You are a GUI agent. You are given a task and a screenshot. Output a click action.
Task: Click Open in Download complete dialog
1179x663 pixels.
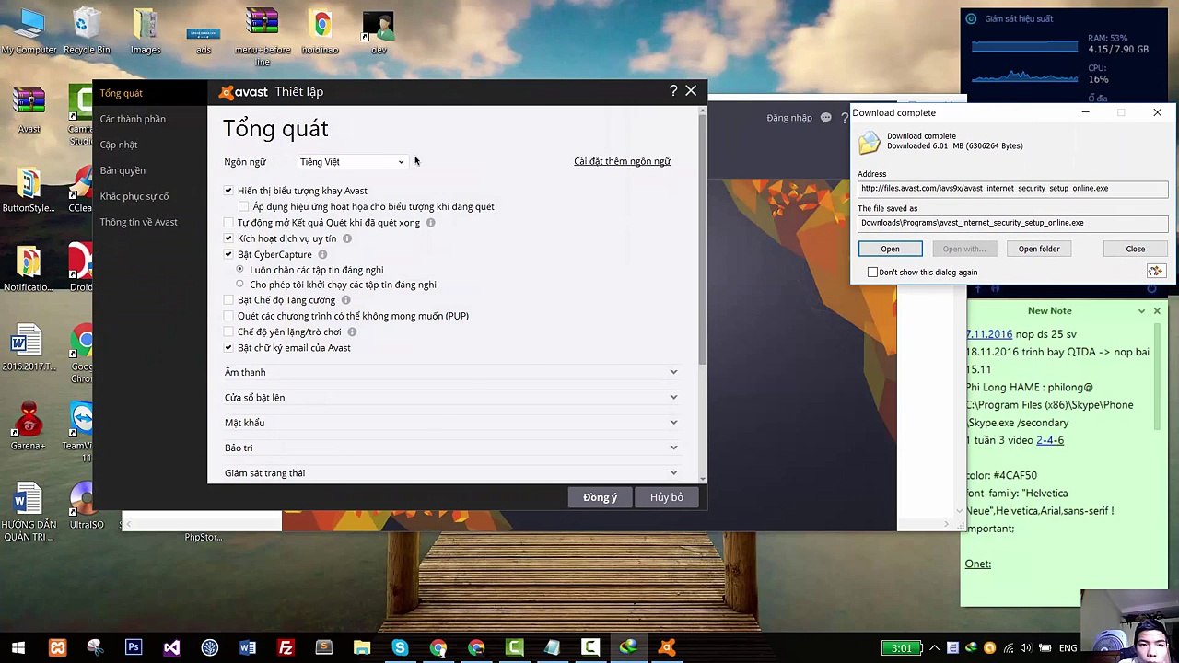point(890,249)
